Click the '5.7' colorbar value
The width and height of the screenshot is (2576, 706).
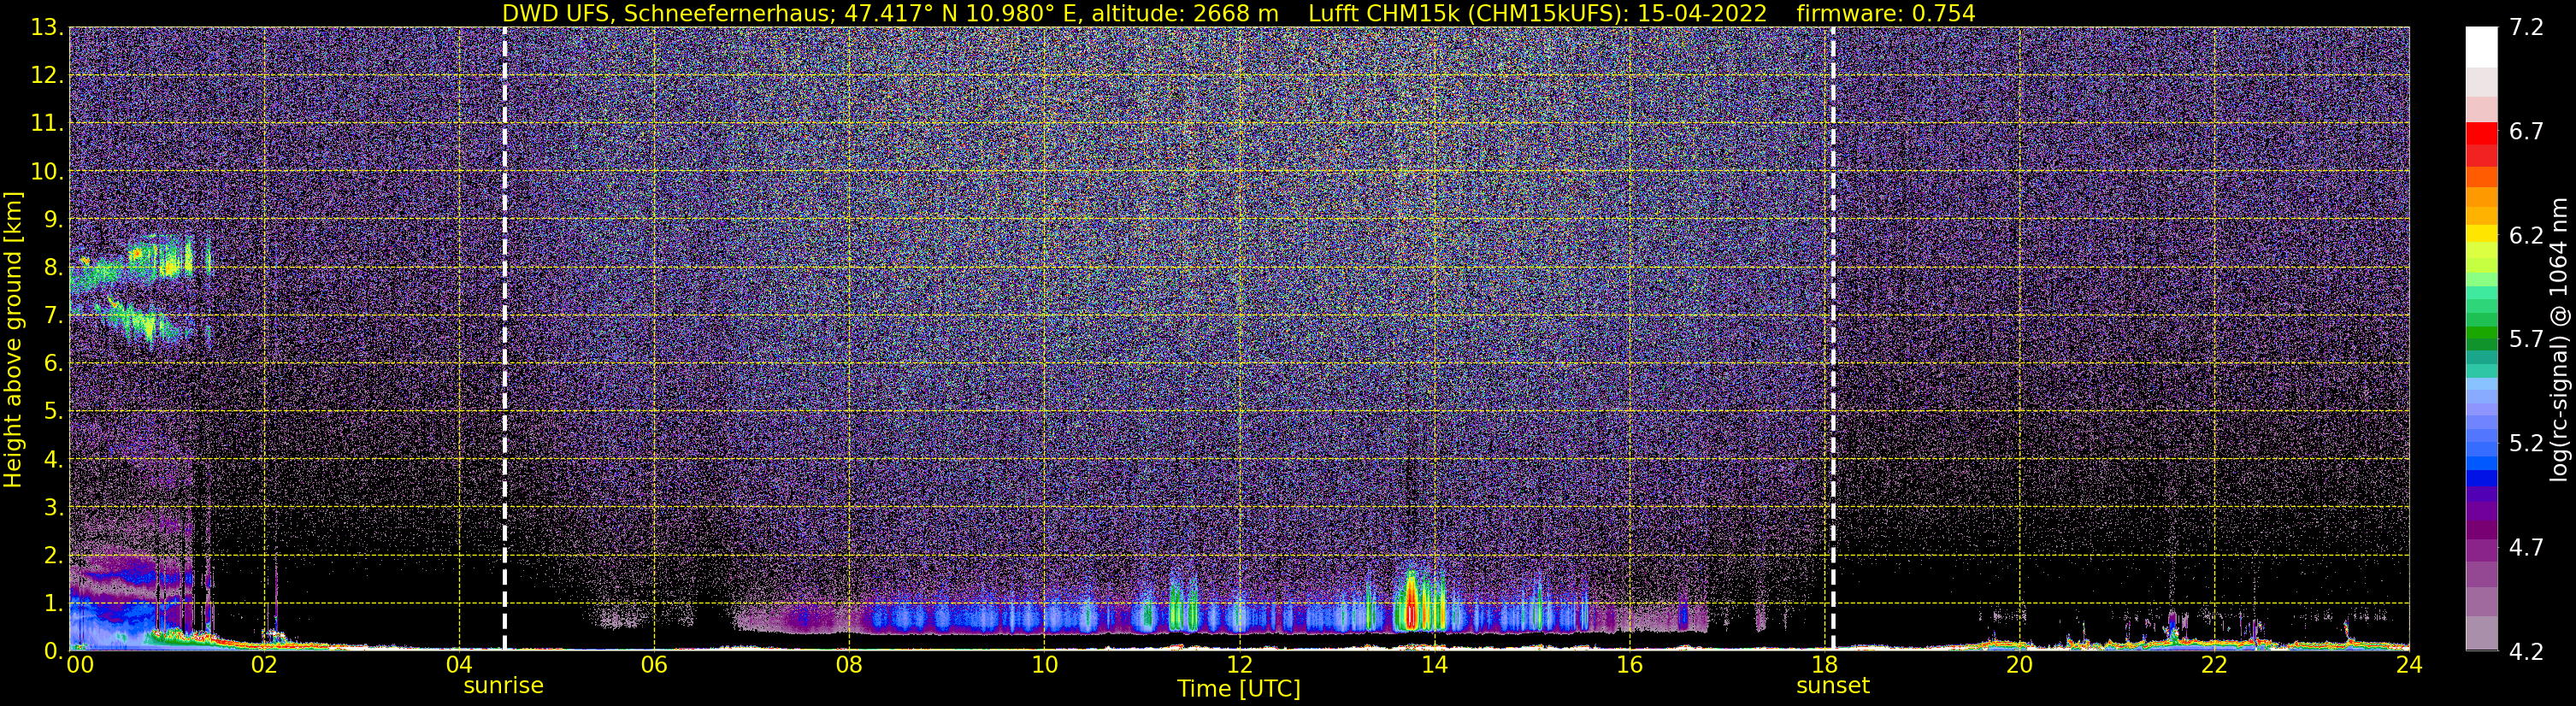[x=2526, y=340]
